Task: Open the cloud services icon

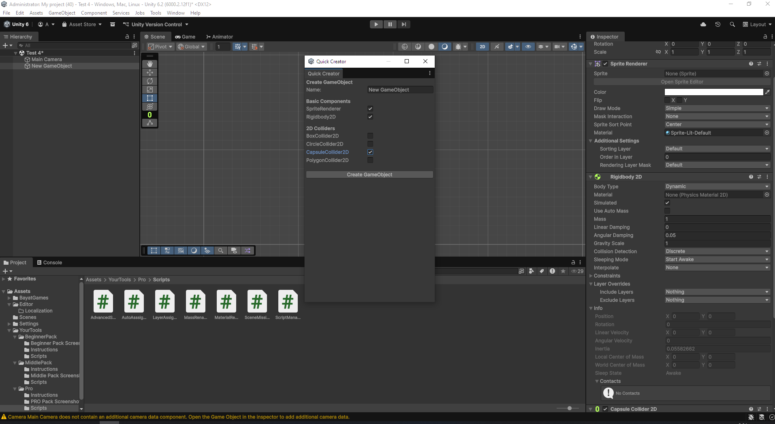Action: 703,24
